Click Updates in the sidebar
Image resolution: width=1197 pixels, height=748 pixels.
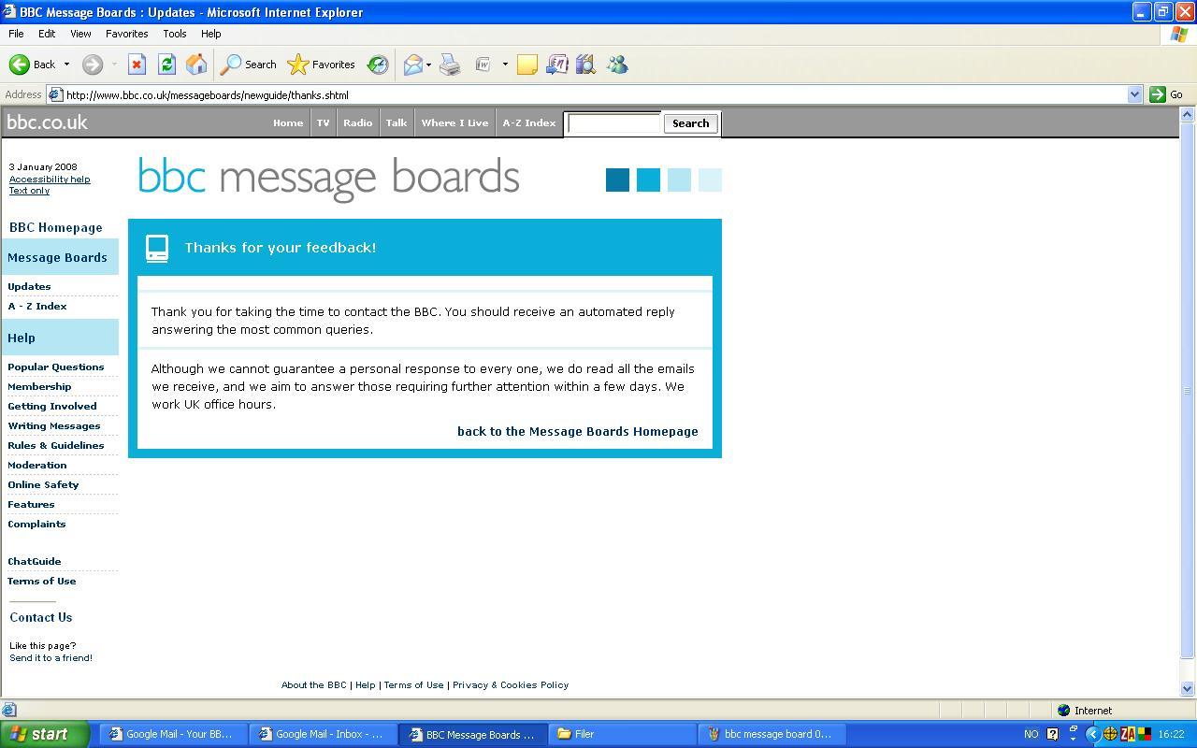29,286
